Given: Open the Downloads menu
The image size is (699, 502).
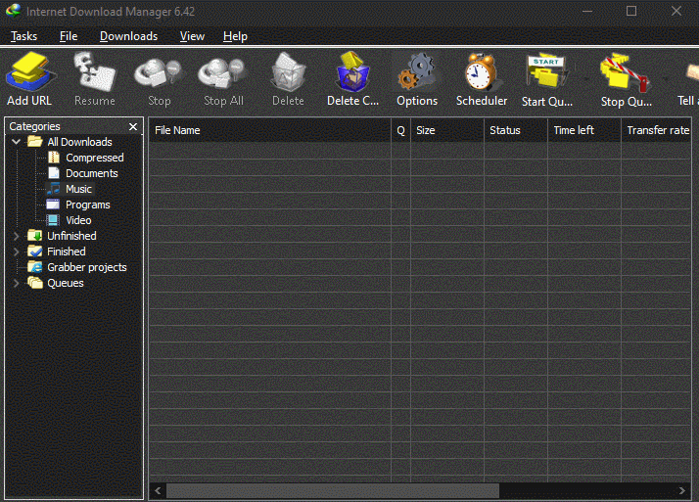Looking at the screenshot, I should point(128,36).
